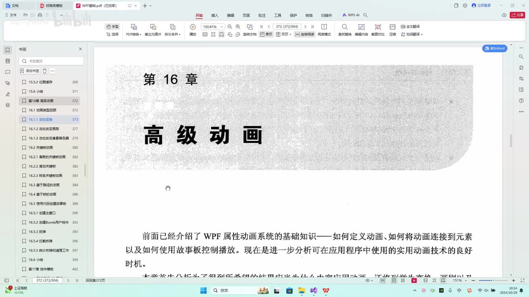Select bookmark 16.5.3 投弹
The width and height of the screenshot is (529, 297).
coord(49,232)
